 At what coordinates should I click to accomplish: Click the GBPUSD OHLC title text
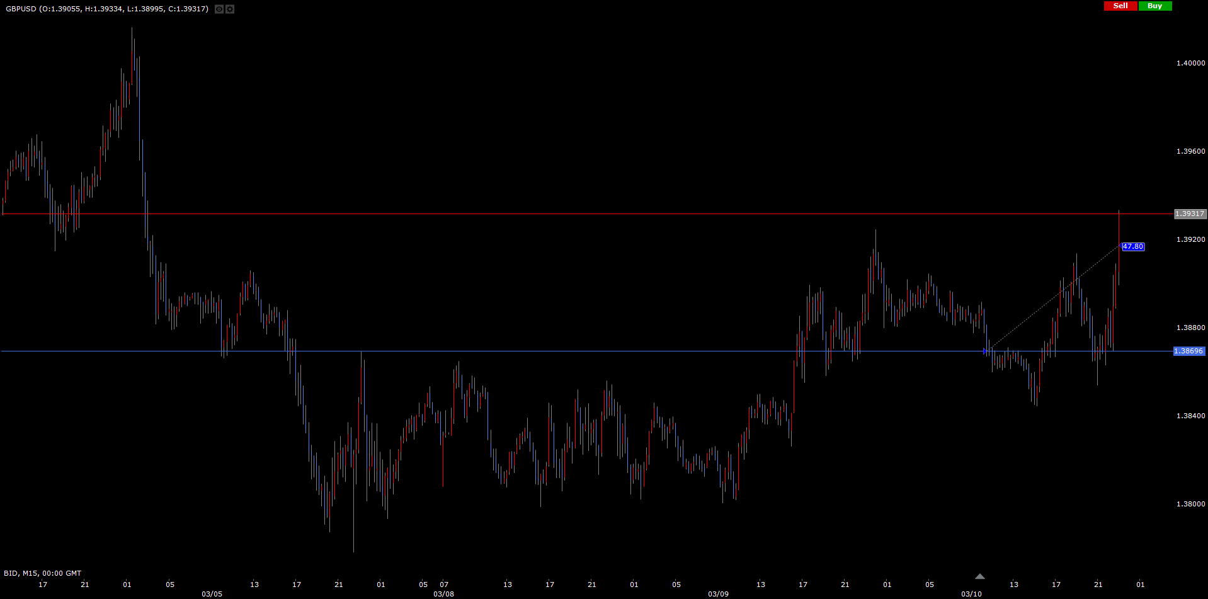point(107,9)
